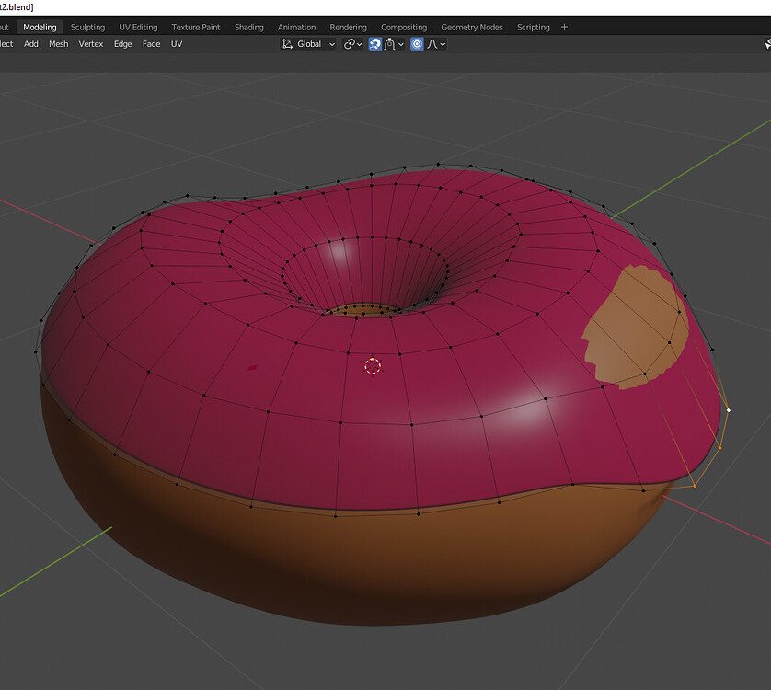Open the Vertex menu
771x690 pixels.
pyautogui.click(x=90, y=43)
